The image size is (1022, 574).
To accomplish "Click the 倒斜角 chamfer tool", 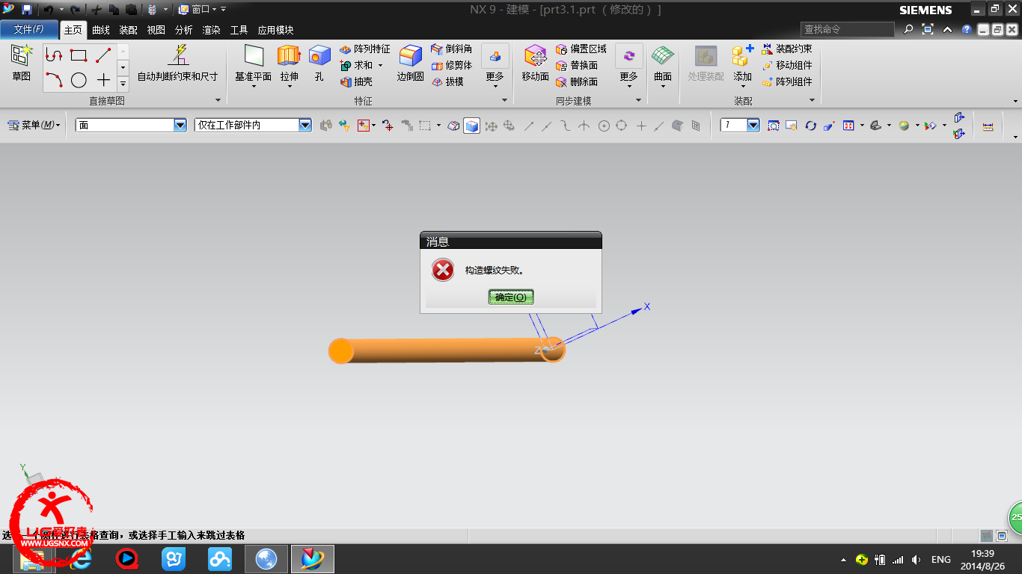I will coord(451,49).
